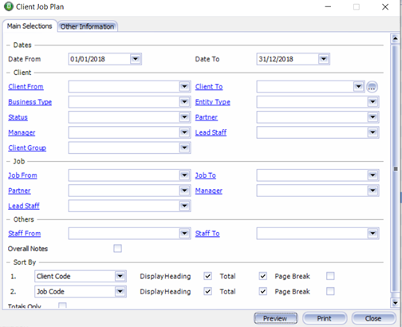
Task: Open the second Sort By Job Code dropdown
Action: 120,291
